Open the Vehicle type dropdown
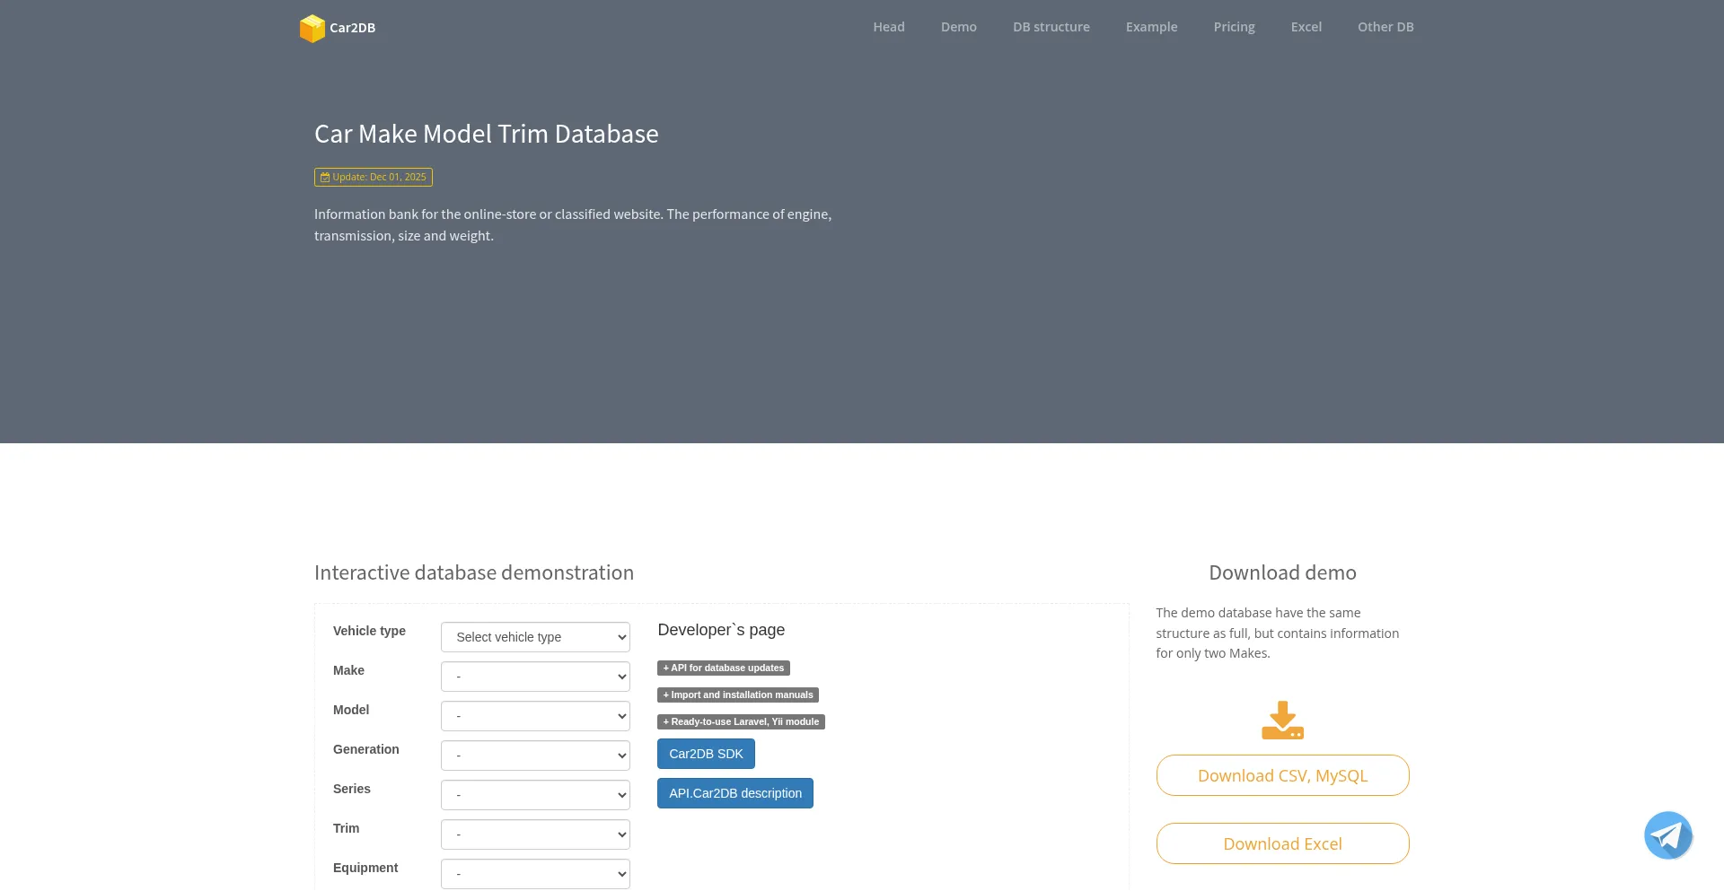 click(x=535, y=637)
